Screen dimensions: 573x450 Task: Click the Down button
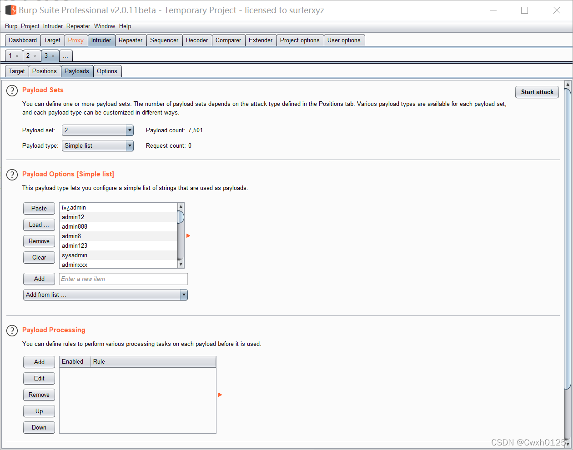[39, 428]
